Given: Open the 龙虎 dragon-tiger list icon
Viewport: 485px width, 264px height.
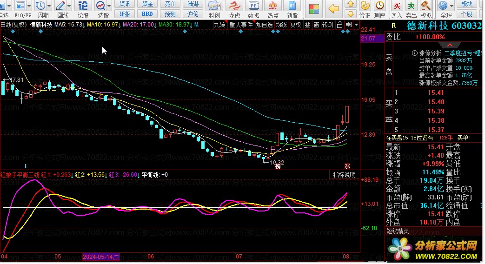Looking at the screenshot, I should pyautogui.click(x=234, y=6).
